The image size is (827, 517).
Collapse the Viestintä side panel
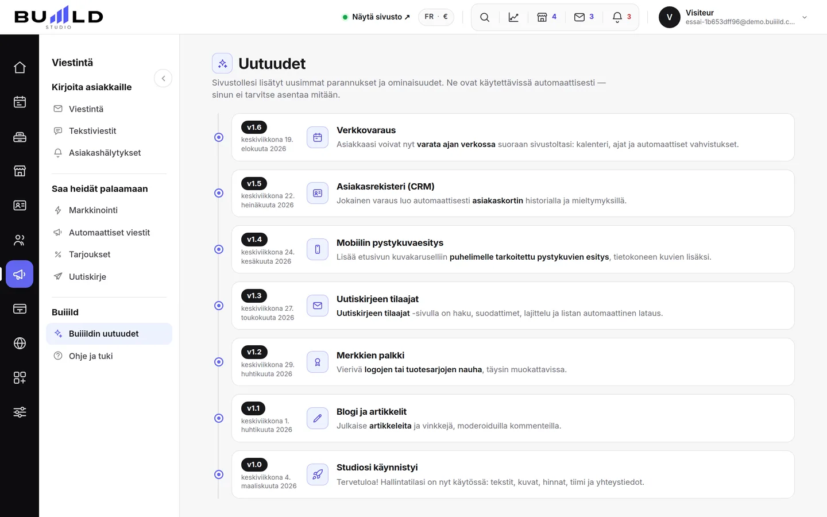pyautogui.click(x=163, y=78)
